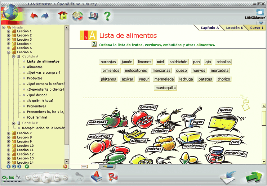The image size is (267, 186).
Task: Open the question mark help icon
Action: tap(107, 16)
